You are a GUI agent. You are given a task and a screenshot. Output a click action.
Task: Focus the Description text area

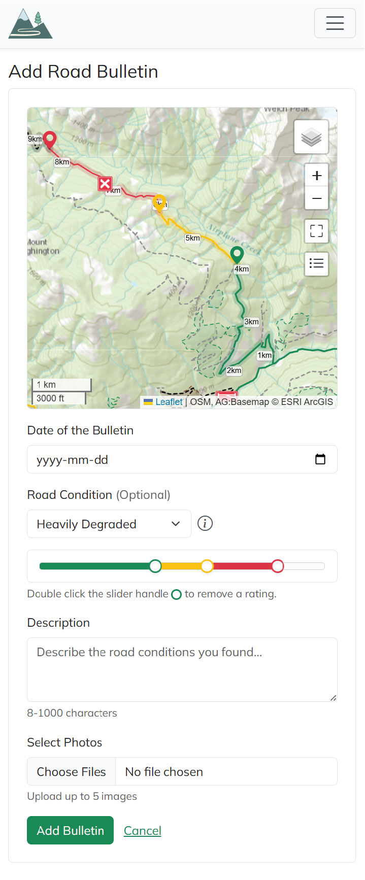182,669
